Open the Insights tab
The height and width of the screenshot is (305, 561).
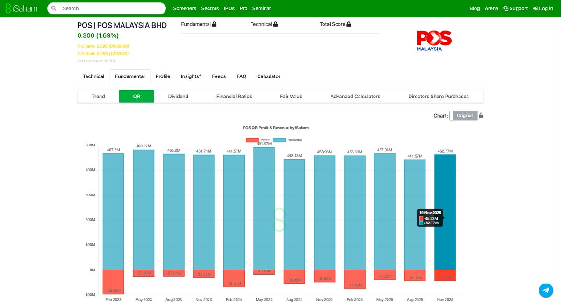point(191,76)
